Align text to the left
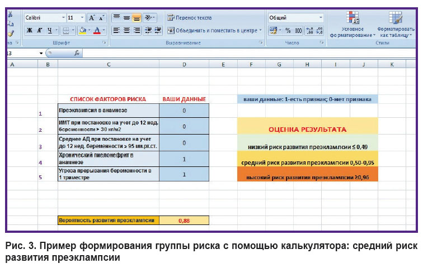Screen dimensions: 423x268 [116, 30]
